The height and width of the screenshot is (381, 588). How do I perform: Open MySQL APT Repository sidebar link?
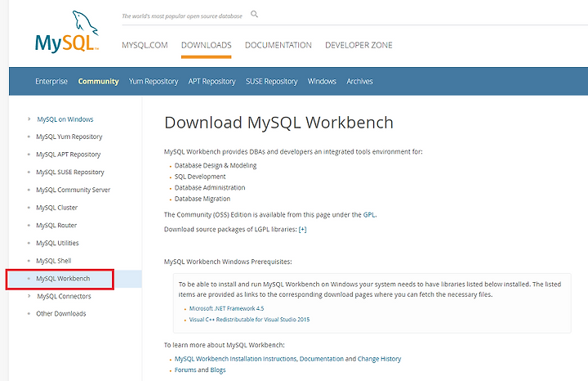pyautogui.click(x=69, y=155)
